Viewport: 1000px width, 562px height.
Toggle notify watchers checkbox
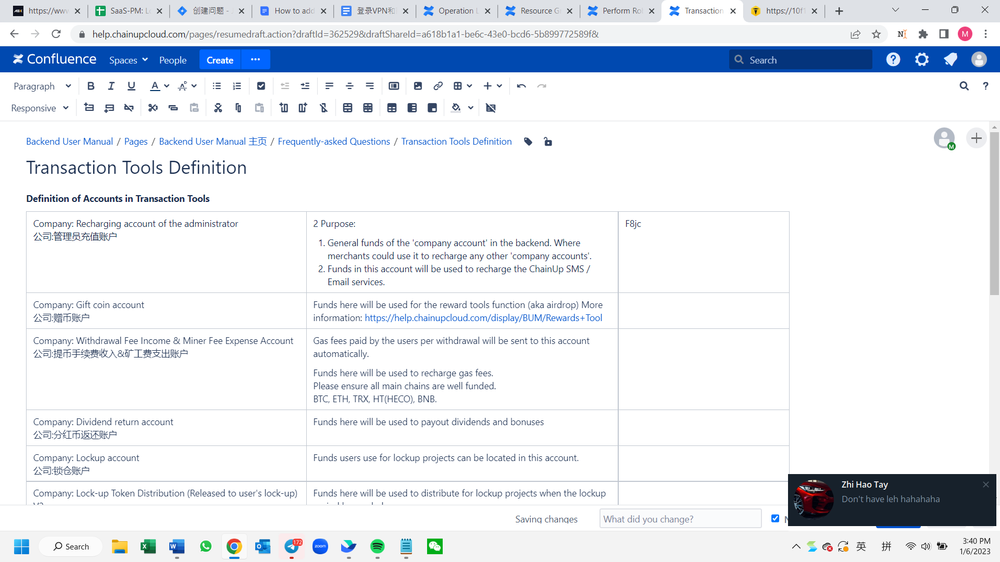pyautogui.click(x=775, y=518)
